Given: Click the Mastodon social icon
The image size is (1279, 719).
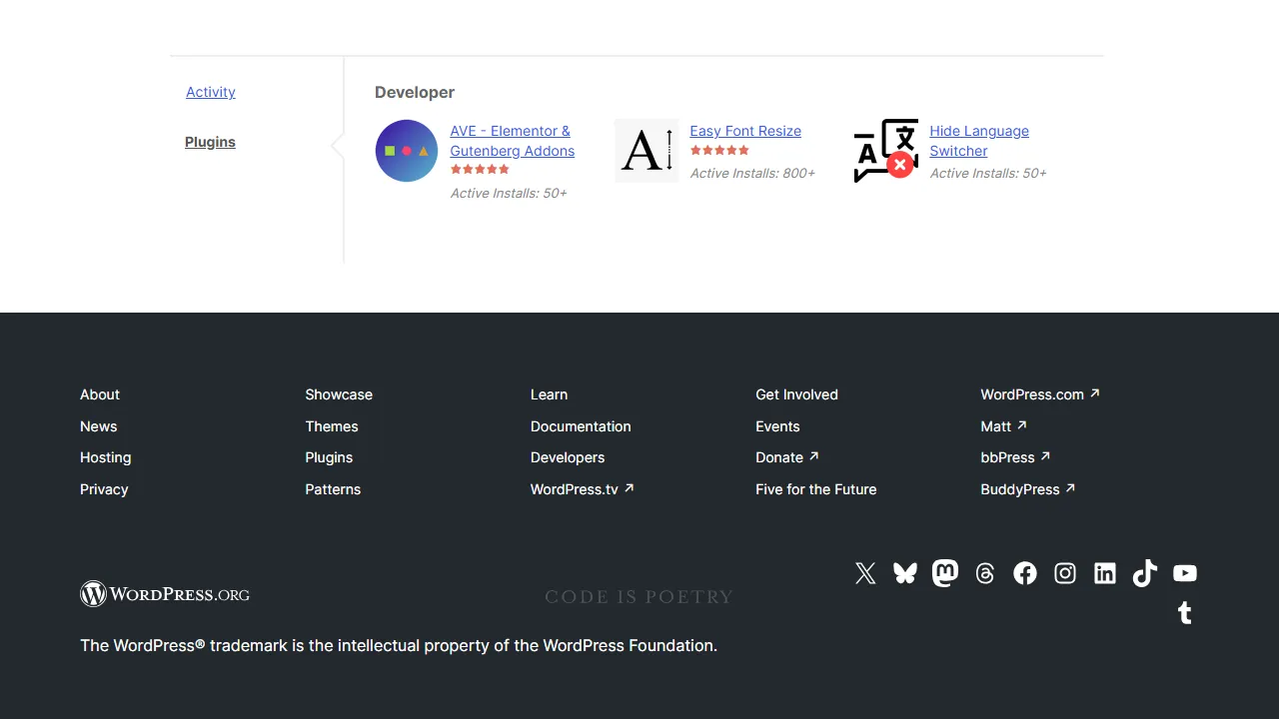Looking at the screenshot, I should point(945,573).
